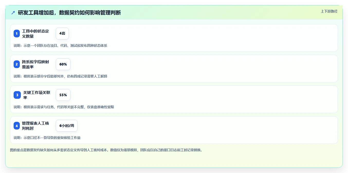Image resolution: width=348 pixels, height=173 pixels.
Task: Click the number 4 step badge
Action: point(17,126)
